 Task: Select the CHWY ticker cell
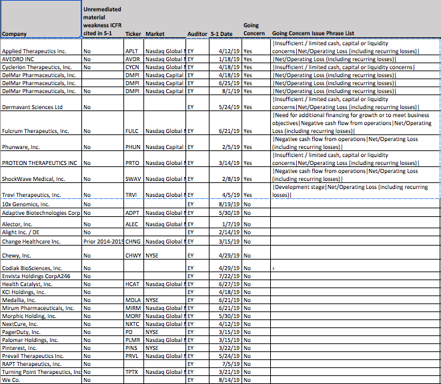(133, 252)
